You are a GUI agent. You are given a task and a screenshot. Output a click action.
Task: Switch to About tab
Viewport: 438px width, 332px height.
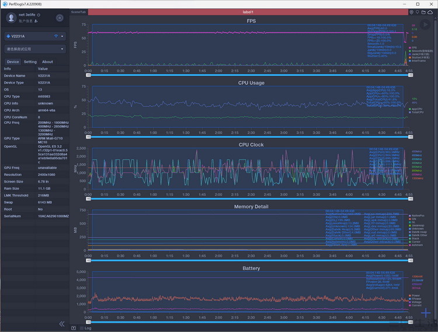coord(47,62)
